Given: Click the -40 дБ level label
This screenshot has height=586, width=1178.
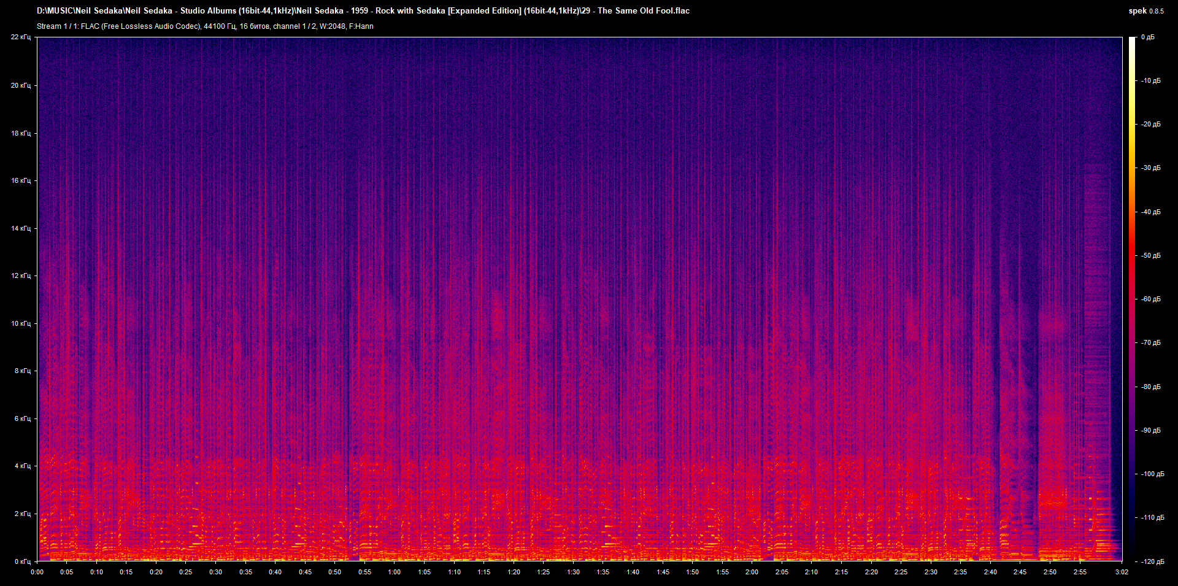Looking at the screenshot, I should (1150, 212).
